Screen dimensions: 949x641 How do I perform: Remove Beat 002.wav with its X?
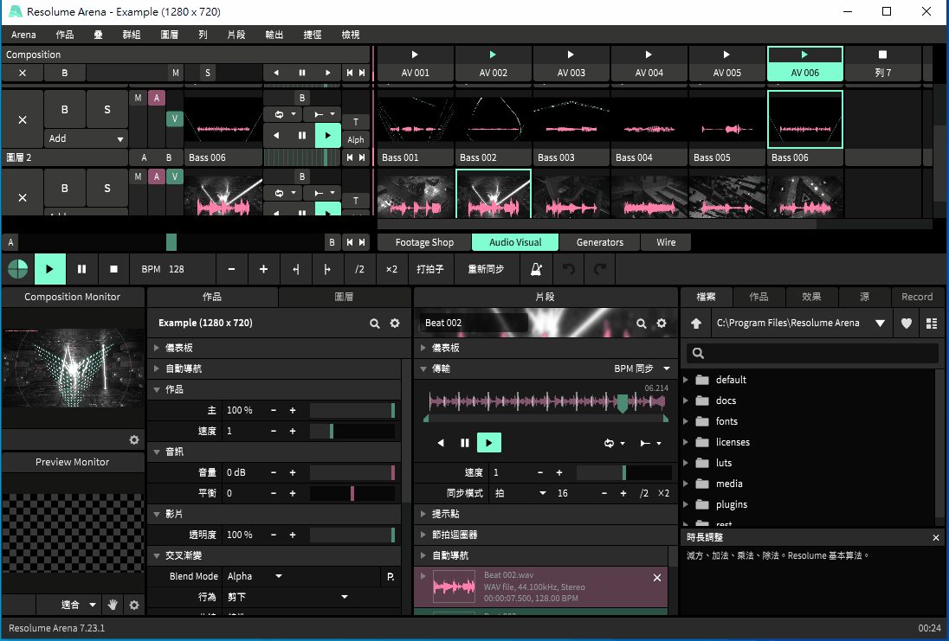[x=656, y=578]
